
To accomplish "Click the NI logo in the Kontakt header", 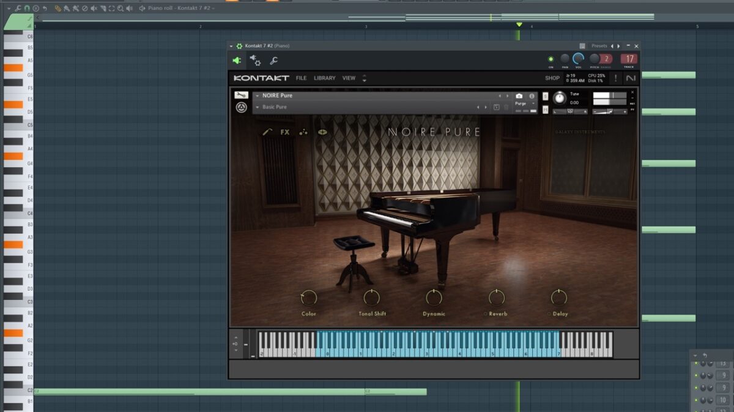I will point(631,78).
